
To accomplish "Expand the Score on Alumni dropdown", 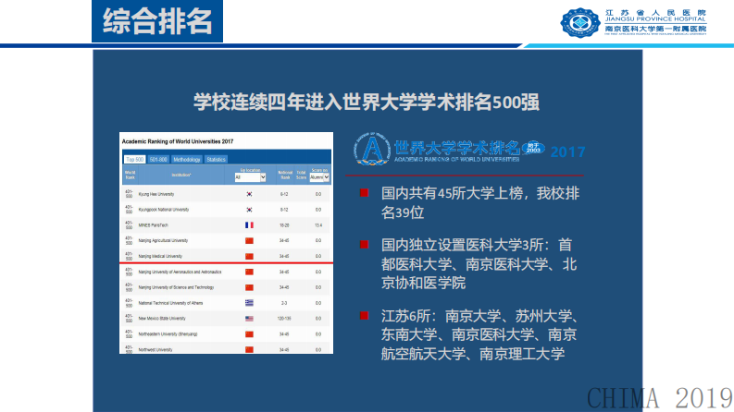I will (x=319, y=177).
